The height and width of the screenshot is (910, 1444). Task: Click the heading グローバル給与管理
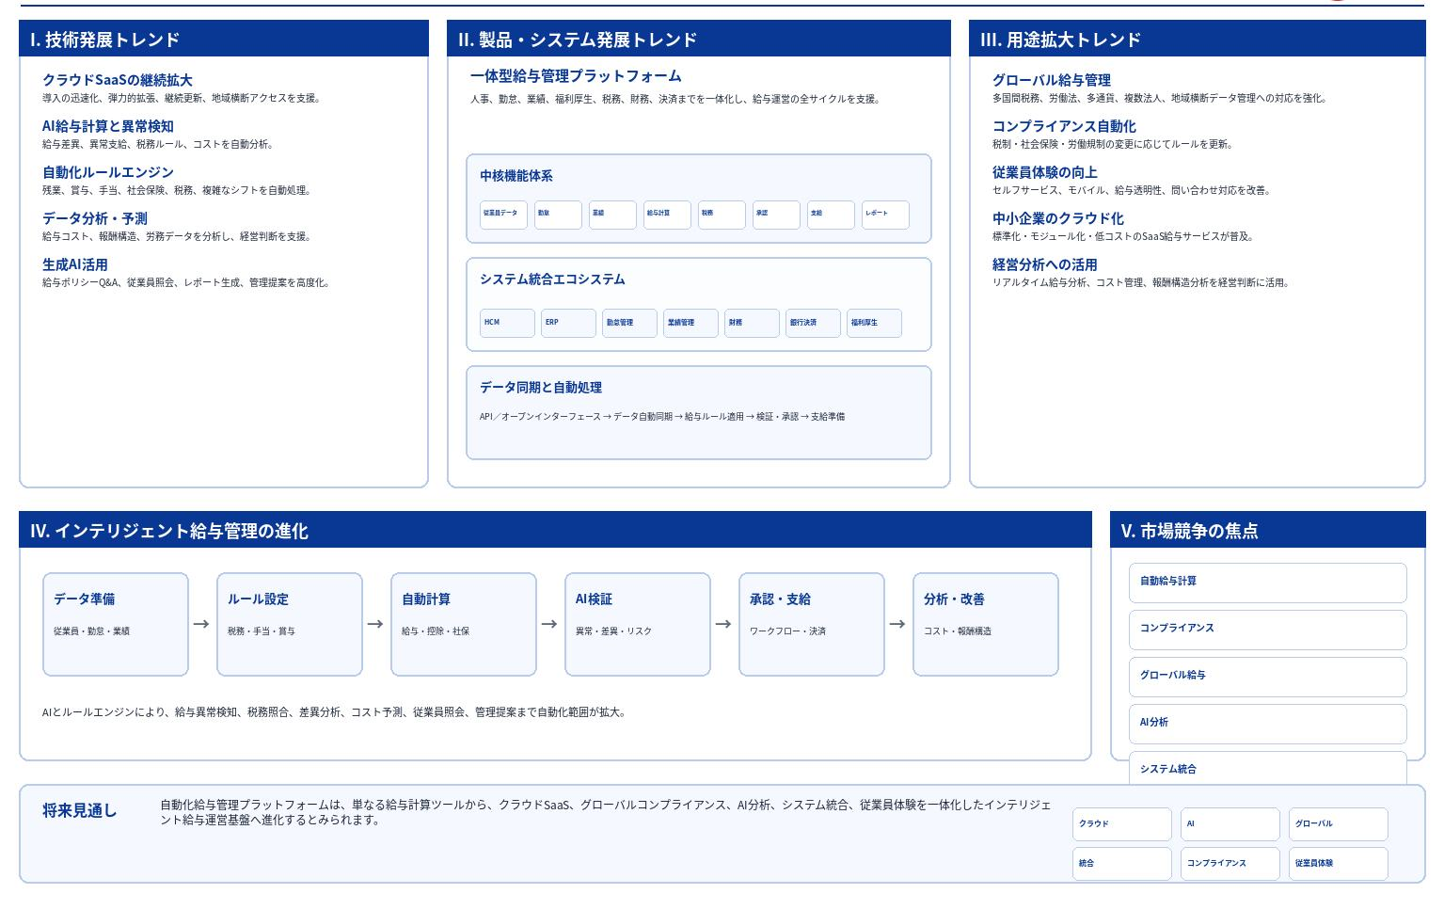[x=1052, y=80]
